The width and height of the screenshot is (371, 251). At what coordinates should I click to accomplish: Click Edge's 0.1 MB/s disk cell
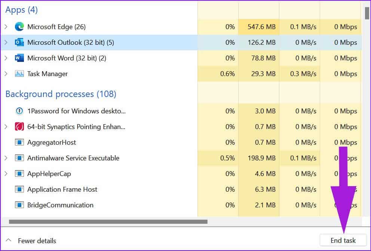(x=300, y=27)
